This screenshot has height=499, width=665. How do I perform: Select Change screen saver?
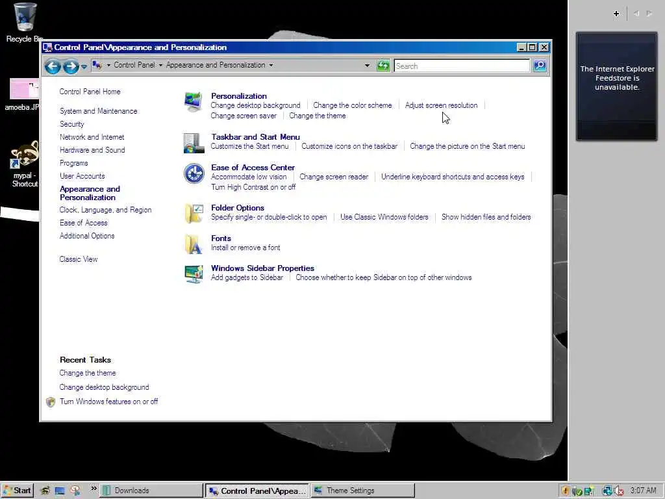(x=244, y=116)
